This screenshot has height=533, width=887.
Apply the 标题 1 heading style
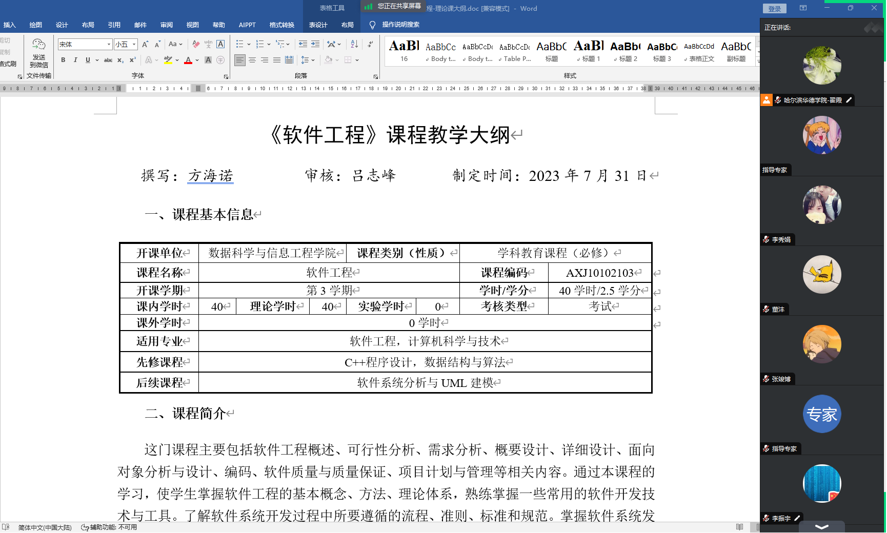point(589,52)
